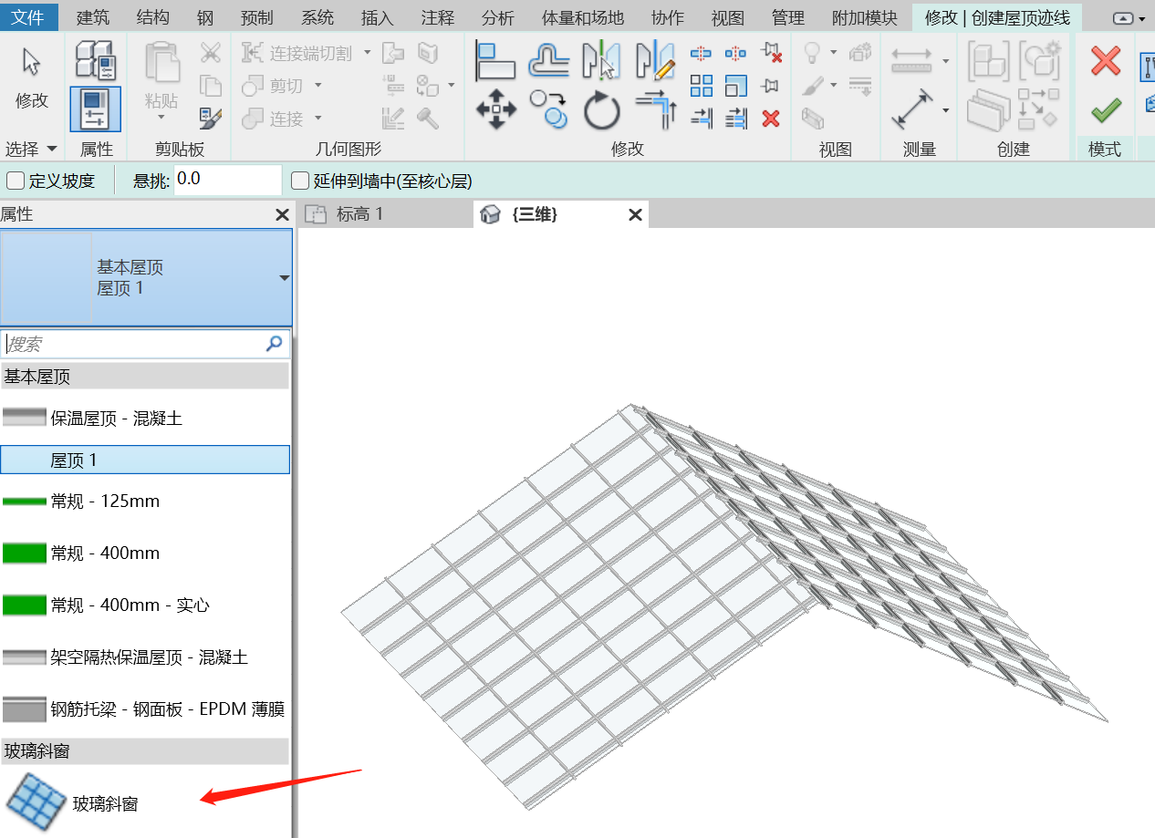Image resolution: width=1155 pixels, height=838 pixels.
Task: Close the {三维} view tab
Action: (636, 215)
